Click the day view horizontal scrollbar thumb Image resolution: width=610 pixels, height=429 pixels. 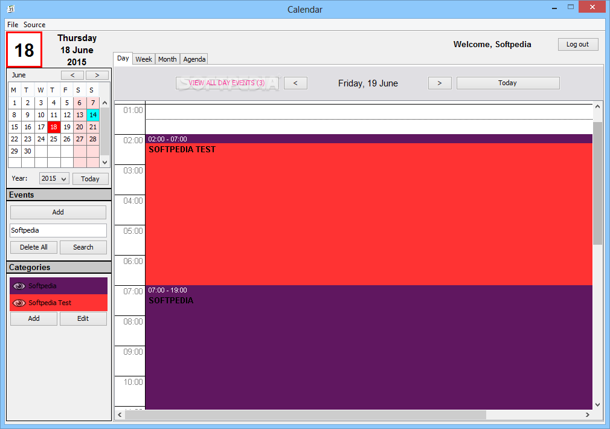[x=306, y=415]
